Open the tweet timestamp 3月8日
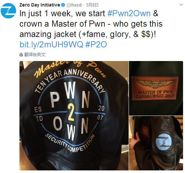Image resolution: width=185 pixels, height=173 pixels. [x=92, y=5]
